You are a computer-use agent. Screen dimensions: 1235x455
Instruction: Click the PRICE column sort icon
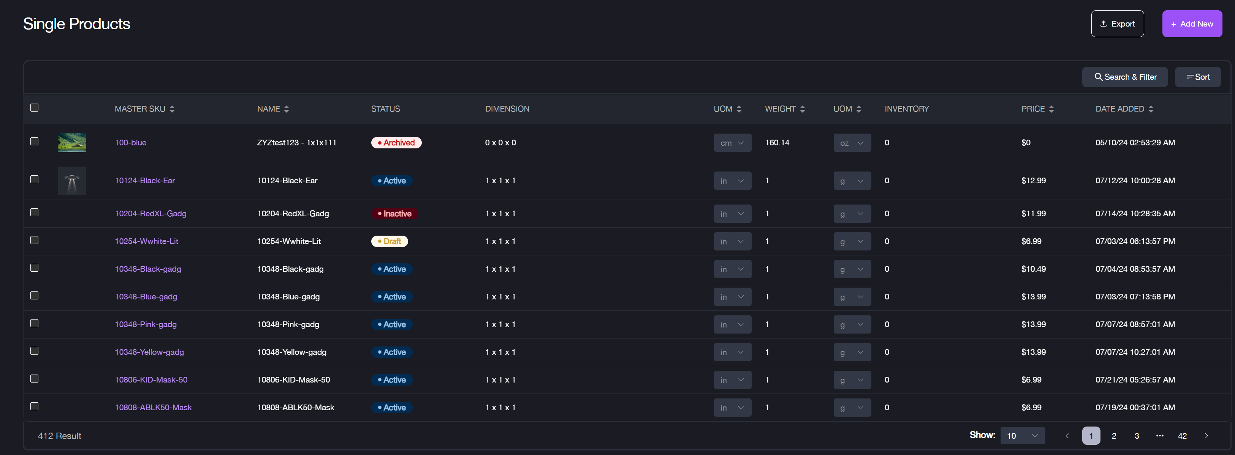pos(1051,109)
